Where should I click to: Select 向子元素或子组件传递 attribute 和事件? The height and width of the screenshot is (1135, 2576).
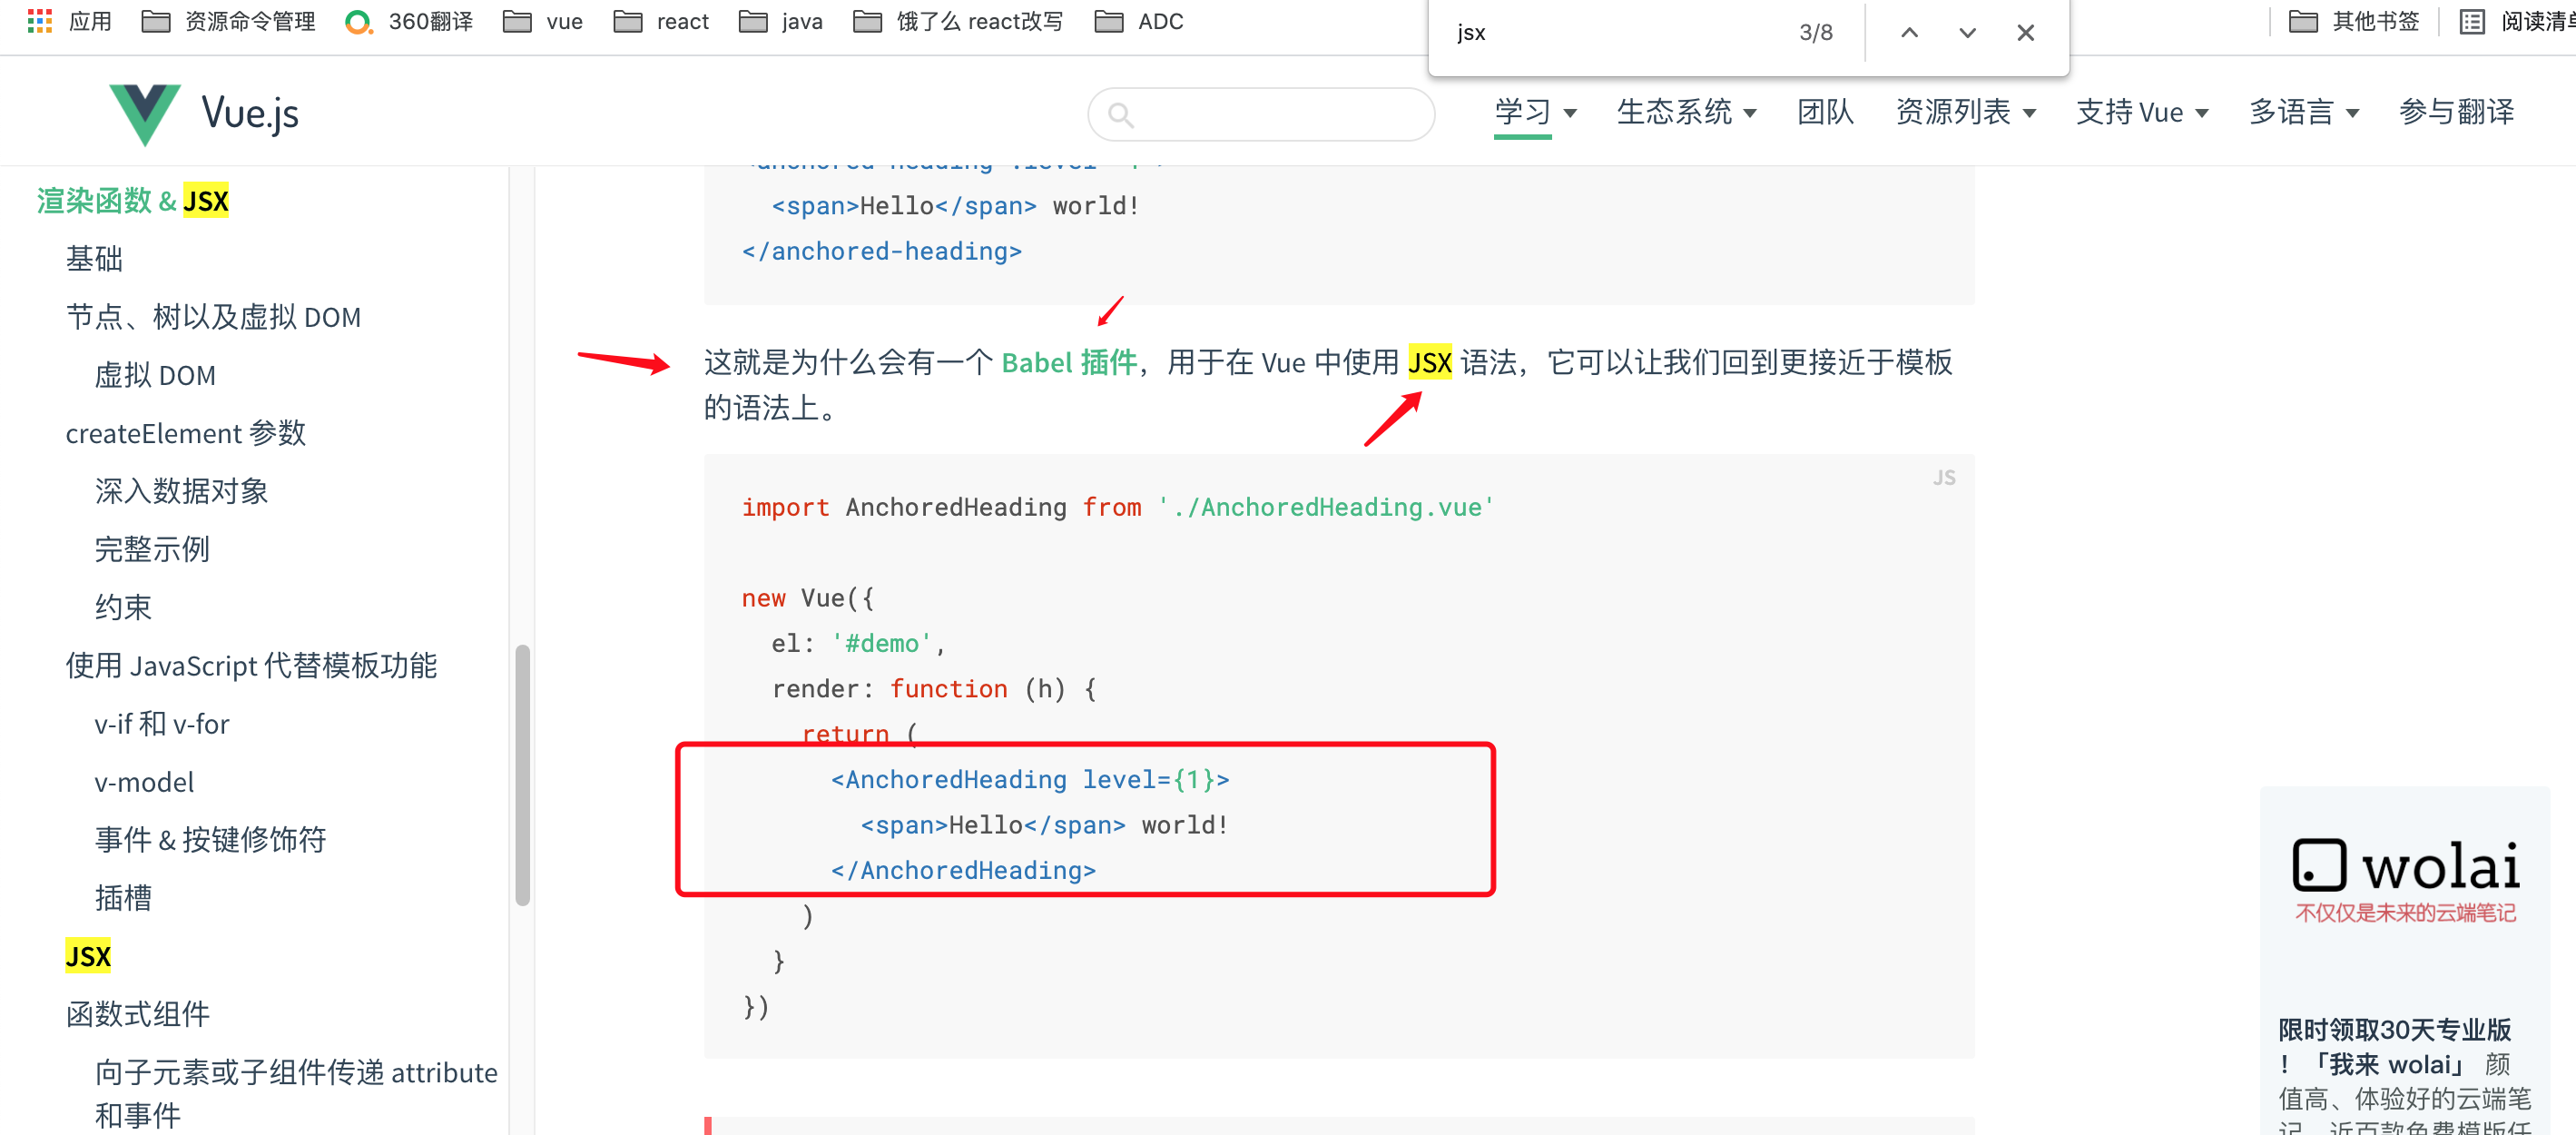click(x=296, y=1093)
